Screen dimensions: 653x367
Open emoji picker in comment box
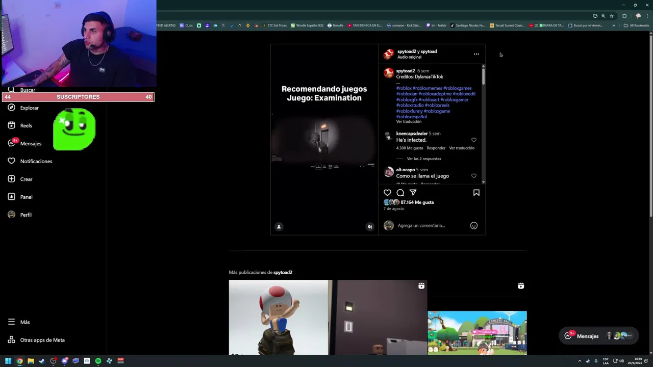click(x=473, y=225)
